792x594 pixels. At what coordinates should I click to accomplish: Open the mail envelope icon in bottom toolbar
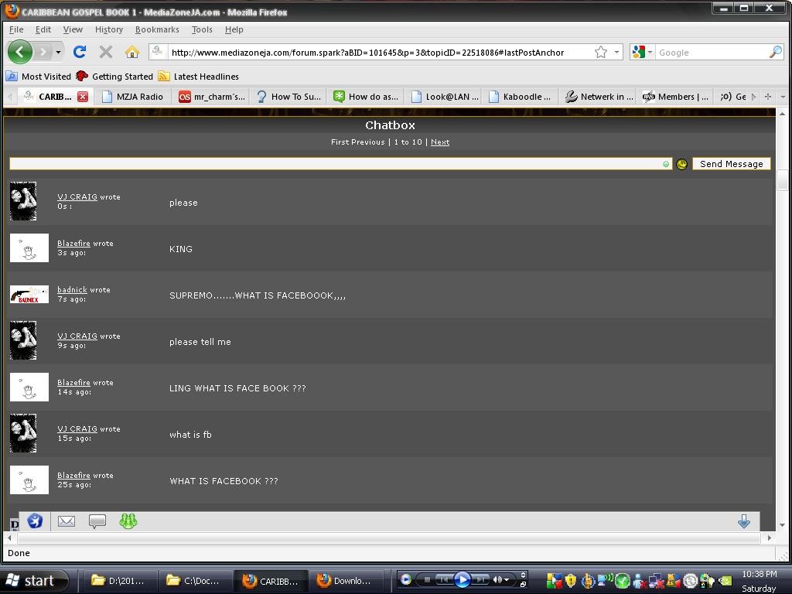pos(67,521)
